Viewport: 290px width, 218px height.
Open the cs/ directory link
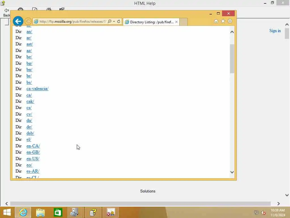coord(29,108)
